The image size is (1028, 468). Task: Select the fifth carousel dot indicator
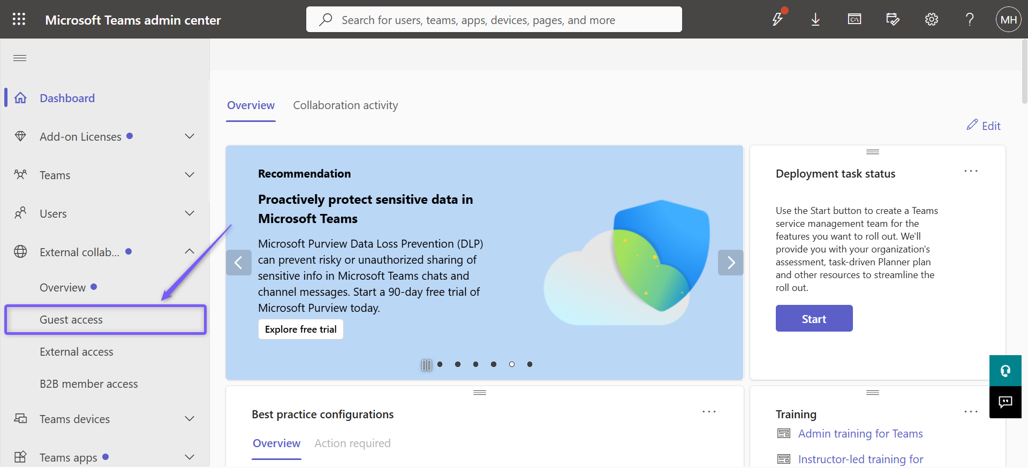pyautogui.click(x=512, y=364)
